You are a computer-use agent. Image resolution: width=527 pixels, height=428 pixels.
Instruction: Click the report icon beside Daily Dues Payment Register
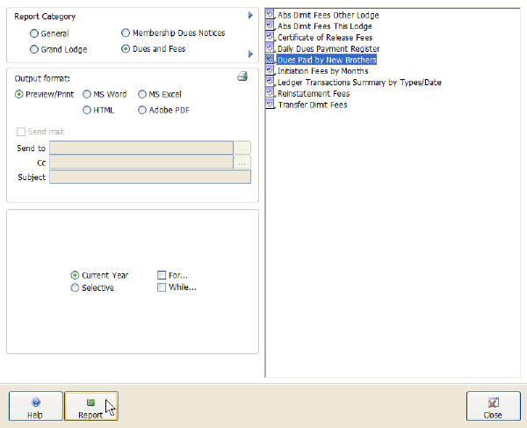(271, 48)
